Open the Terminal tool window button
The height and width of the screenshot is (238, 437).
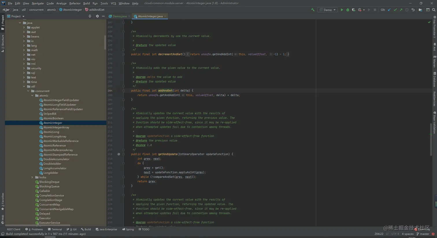[x=55, y=229]
